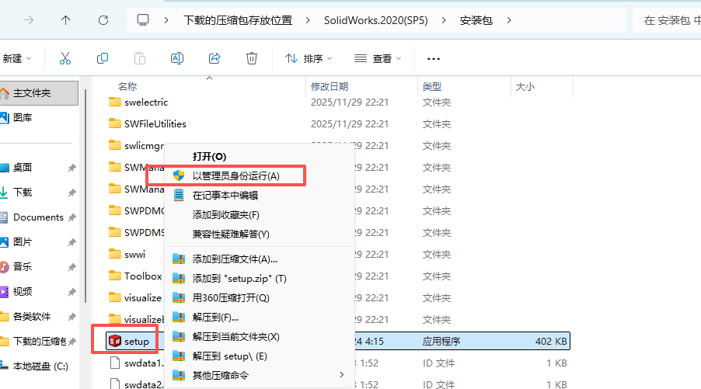Choose 打开(O) from context menu

click(209, 156)
